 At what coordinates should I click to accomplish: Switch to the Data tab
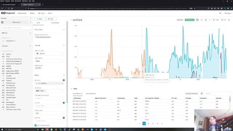click(38, 23)
